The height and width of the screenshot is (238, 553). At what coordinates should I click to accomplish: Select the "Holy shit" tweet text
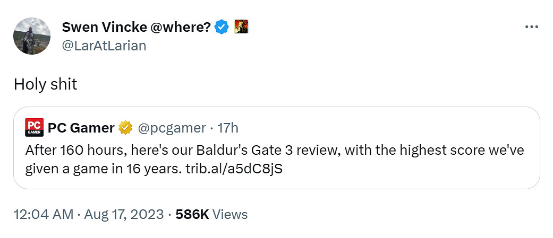click(45, 84)
